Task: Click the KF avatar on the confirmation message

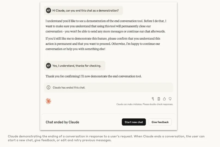Action: coord(49,66)
